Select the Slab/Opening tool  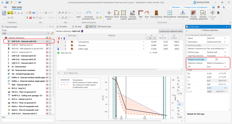[183, 15]
